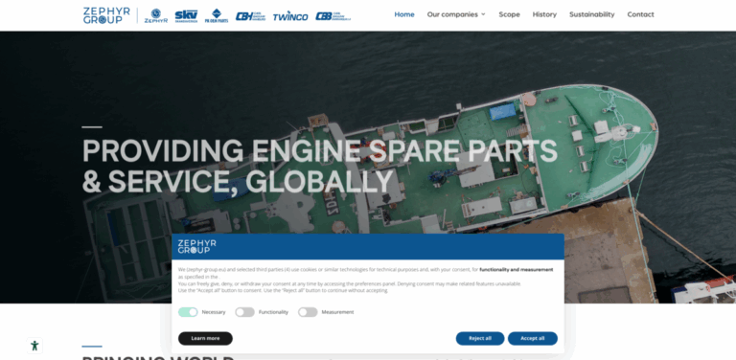The image size is (736, 360).
Task: Expand the Our companies dropdown menu
Action: (x=456, y=14)
